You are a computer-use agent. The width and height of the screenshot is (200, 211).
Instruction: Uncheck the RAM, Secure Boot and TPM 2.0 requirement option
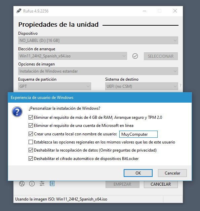pyautogui.click(x=31, y=117)
